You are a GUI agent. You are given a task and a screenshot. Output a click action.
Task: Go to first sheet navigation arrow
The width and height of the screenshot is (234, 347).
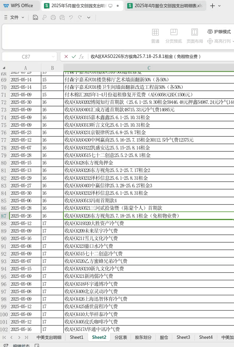tap(4, 337)
